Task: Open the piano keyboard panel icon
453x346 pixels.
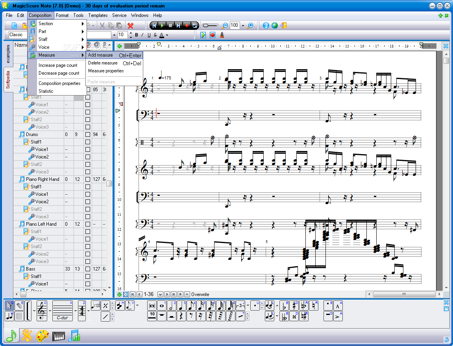Action: [x=59, y=336]
